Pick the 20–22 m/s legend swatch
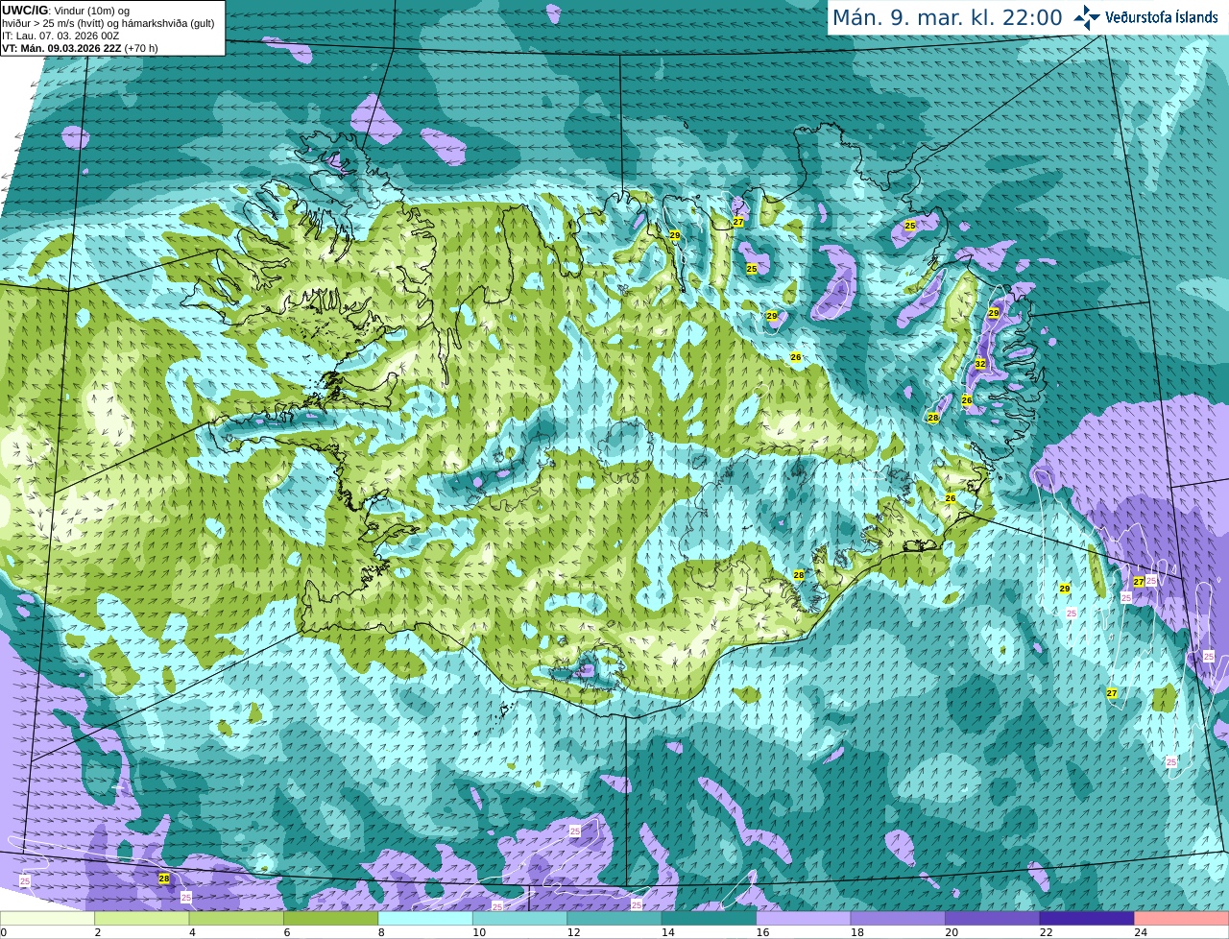Image resolution: width=1229 pixels, height=939 pixels. pos(993,919)
